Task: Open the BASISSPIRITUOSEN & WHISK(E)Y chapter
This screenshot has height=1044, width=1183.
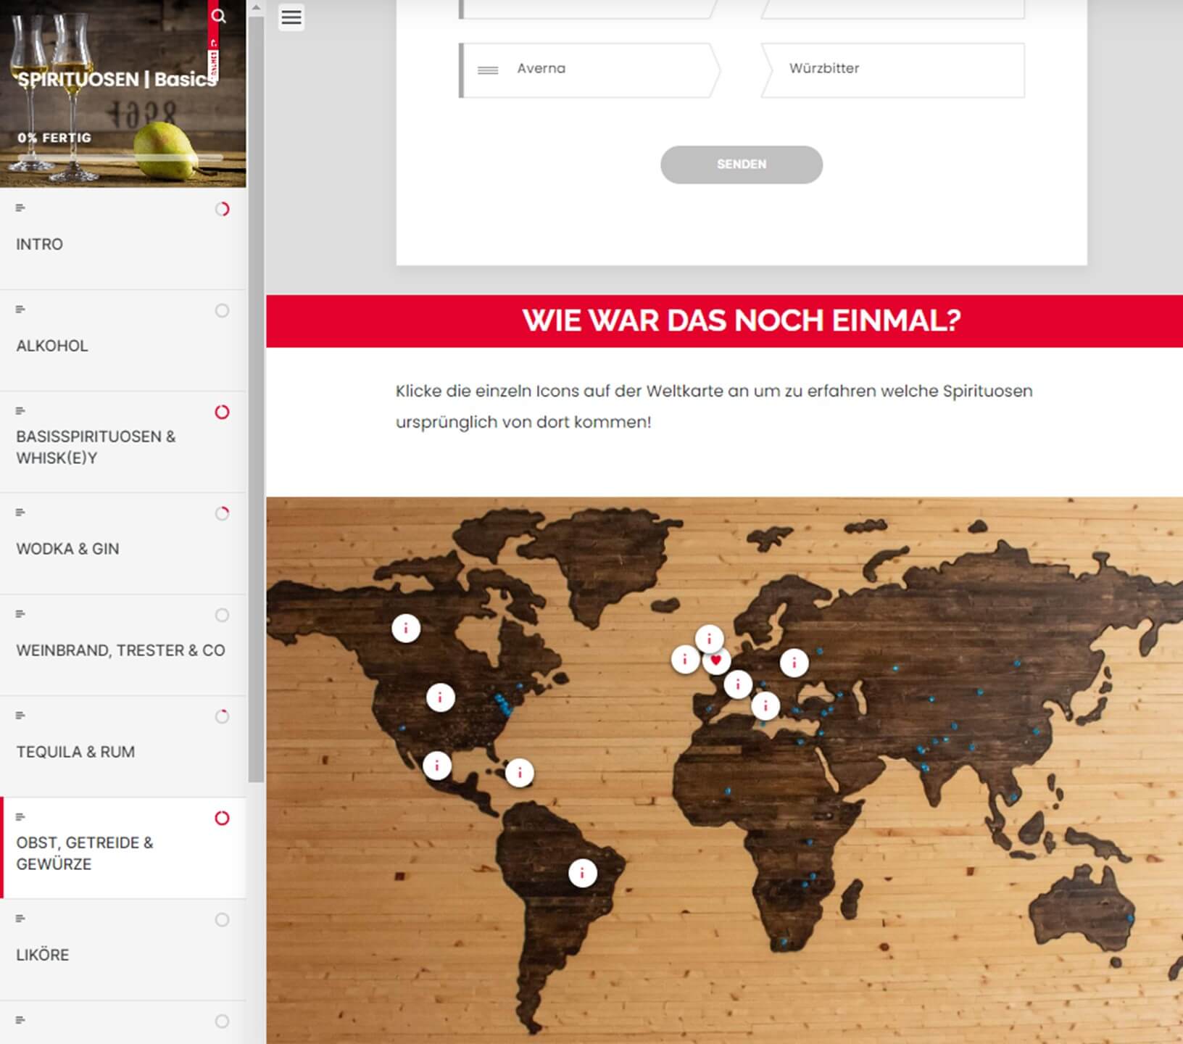Action: point(96,447)
